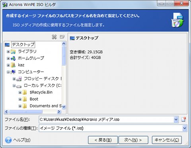
Task: Expand the Documents and S folder node
Action: click(20, 106)
